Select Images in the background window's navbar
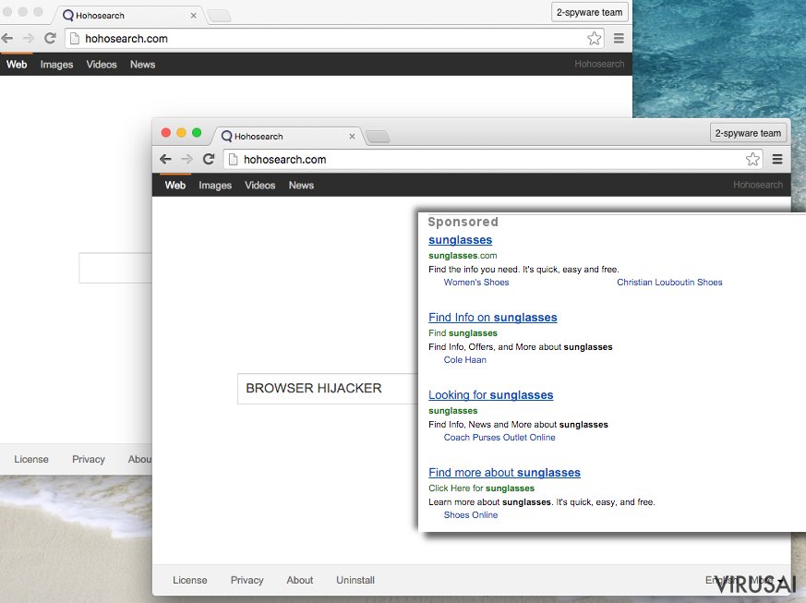Screen dimensions: 806x603 click(56, 65)
